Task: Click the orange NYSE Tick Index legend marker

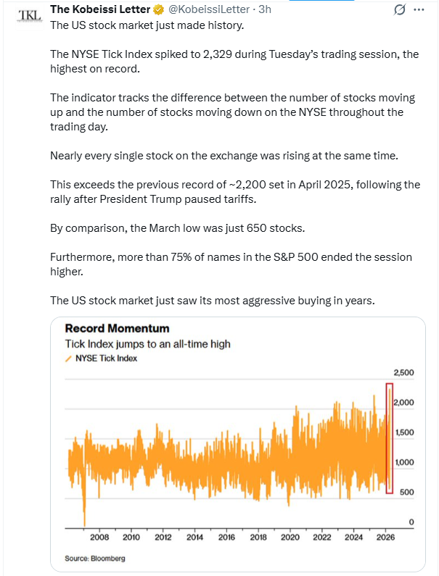Action: (69, 358)
